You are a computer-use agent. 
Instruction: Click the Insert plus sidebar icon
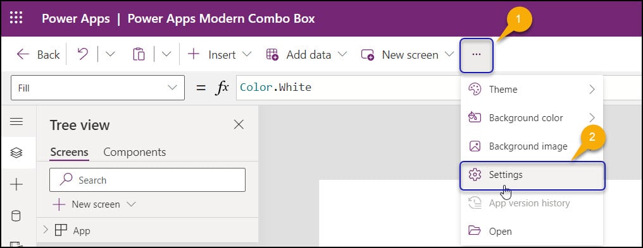[x=16, y=185]
